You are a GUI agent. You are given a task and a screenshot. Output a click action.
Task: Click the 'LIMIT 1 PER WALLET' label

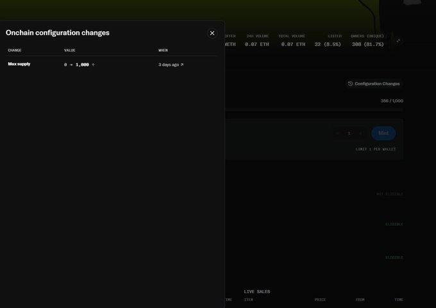(375, 149)
